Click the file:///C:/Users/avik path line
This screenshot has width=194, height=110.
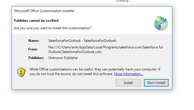pyautogui.click(x=106, y=47)
